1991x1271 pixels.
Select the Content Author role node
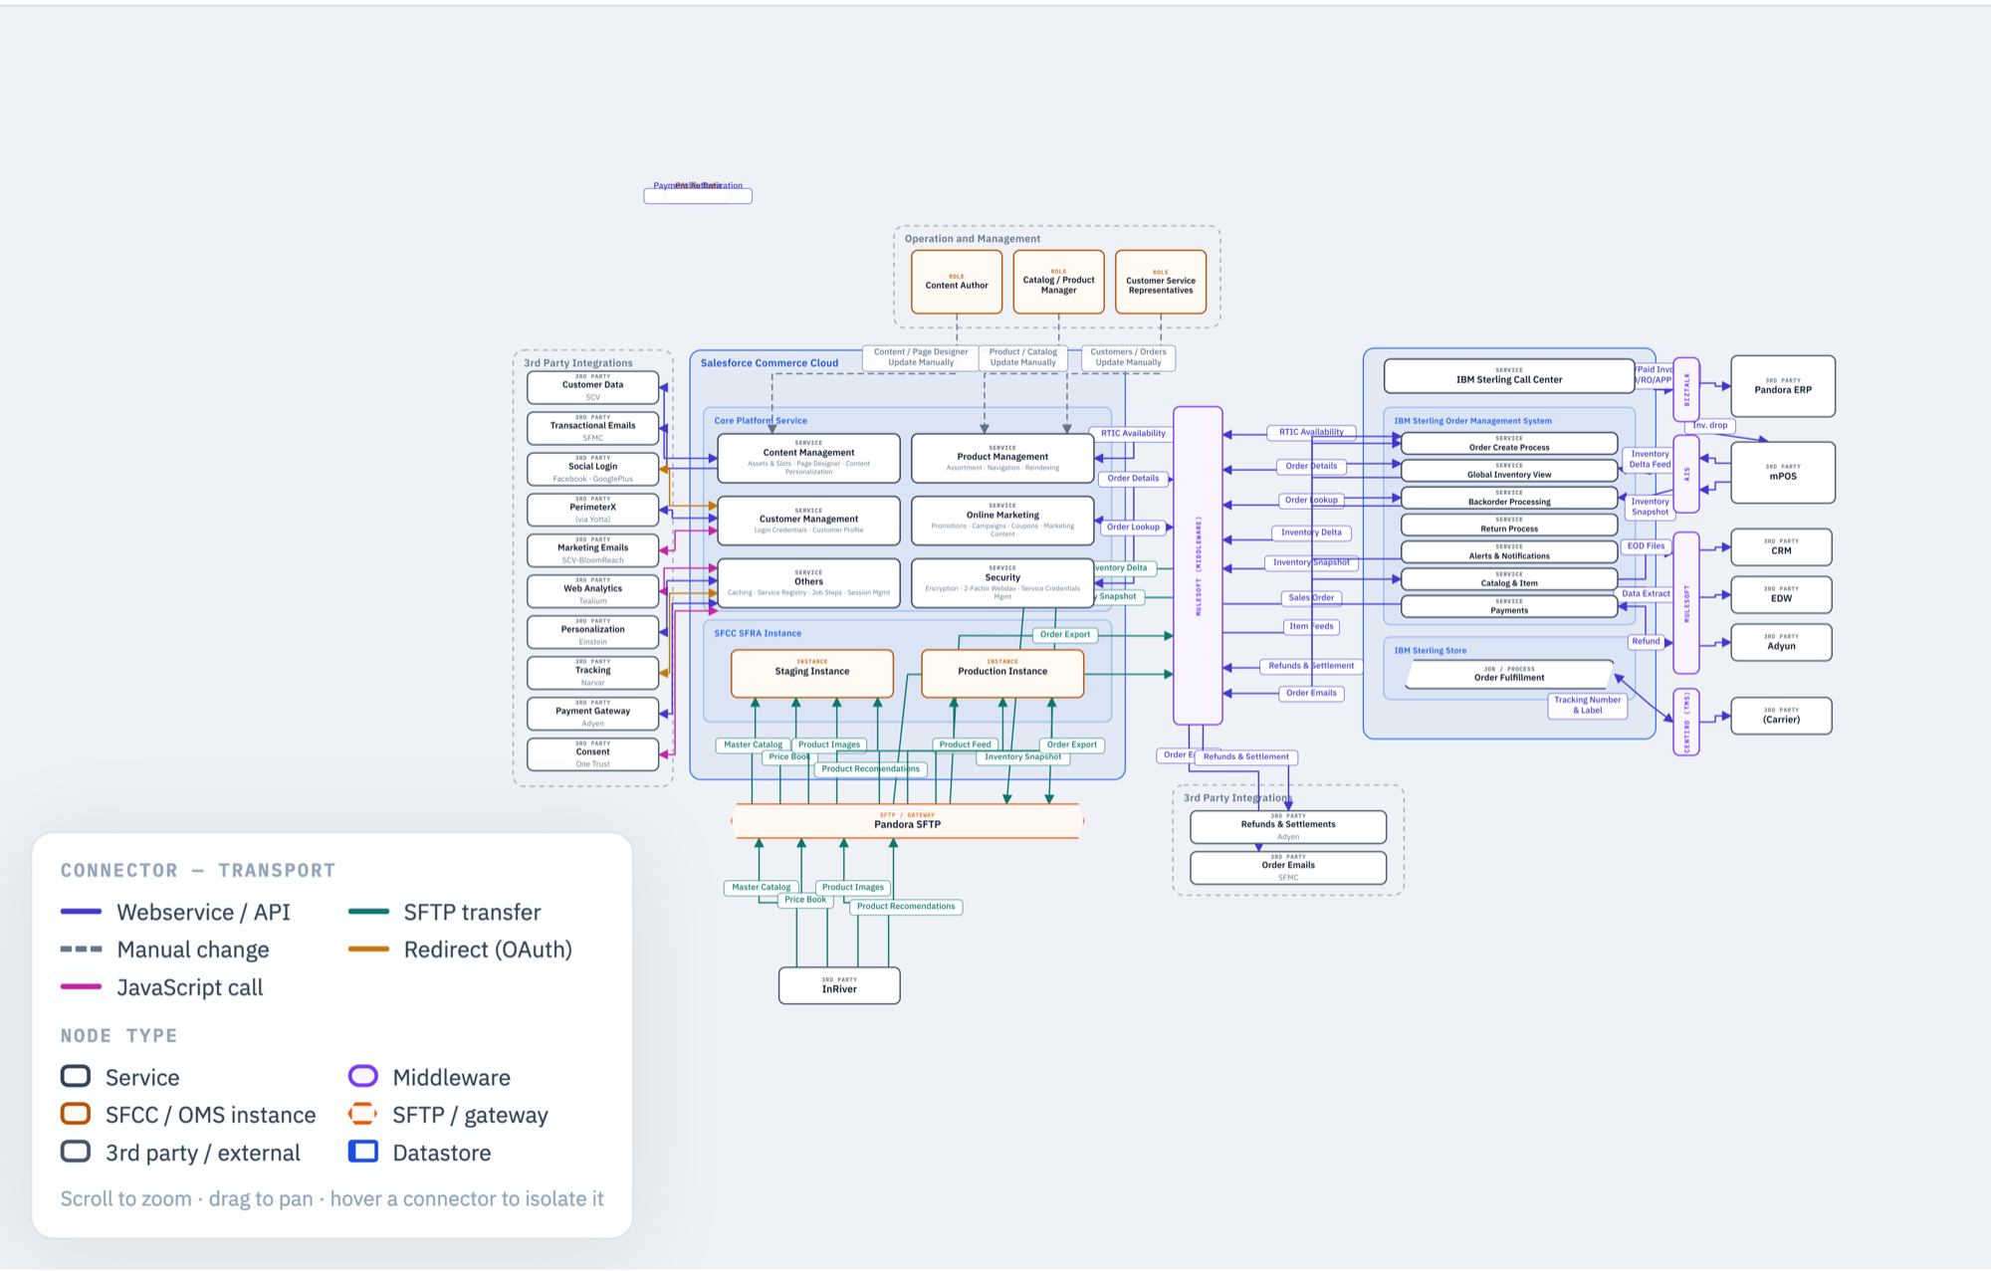point(957,282)
